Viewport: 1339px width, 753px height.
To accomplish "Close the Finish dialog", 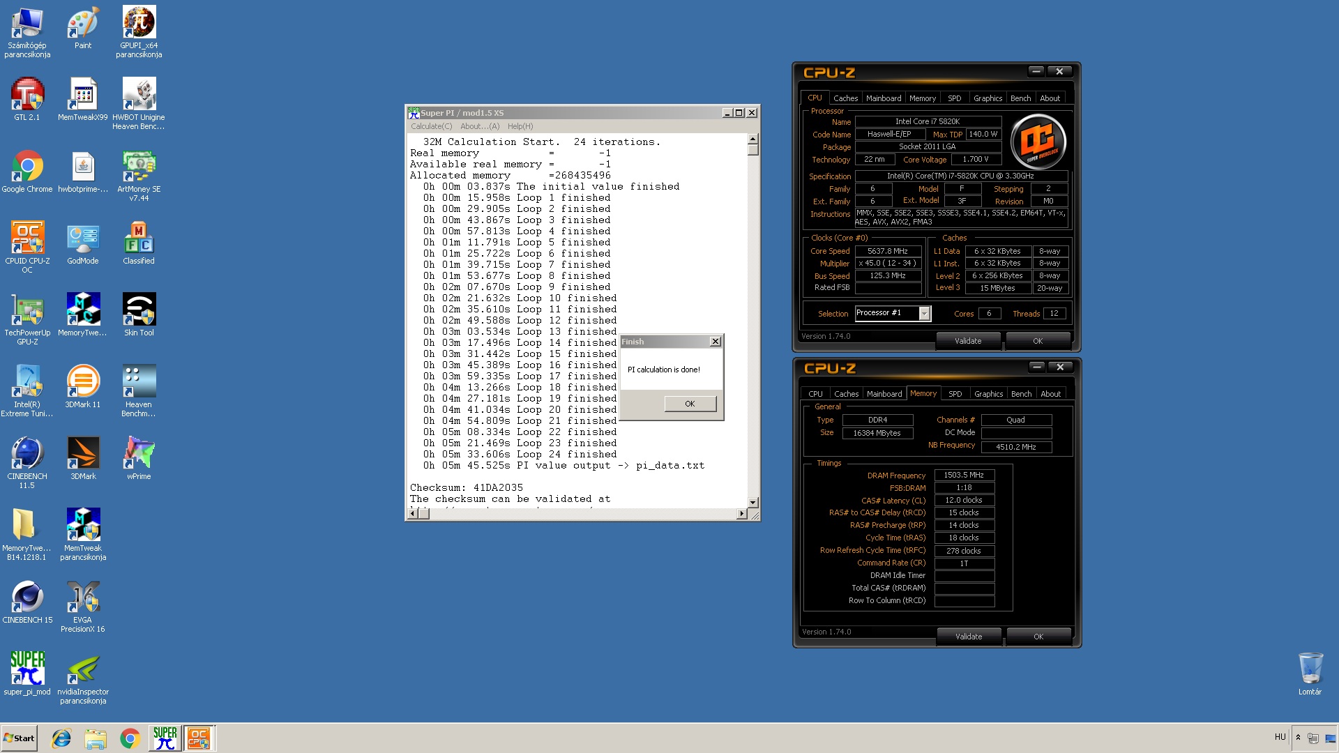I will pyautogui.click(x=715, y=342).
